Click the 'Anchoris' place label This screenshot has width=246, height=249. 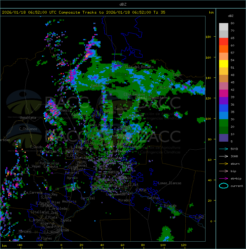[69, 201]
